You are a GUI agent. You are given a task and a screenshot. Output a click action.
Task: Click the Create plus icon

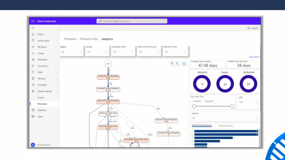pyautogui.click(x=33, y=53)
